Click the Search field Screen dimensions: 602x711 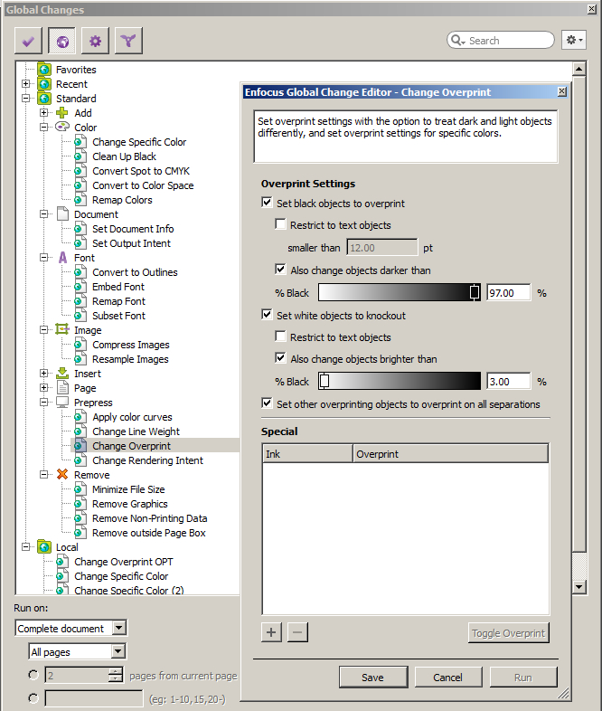[501, 41]
